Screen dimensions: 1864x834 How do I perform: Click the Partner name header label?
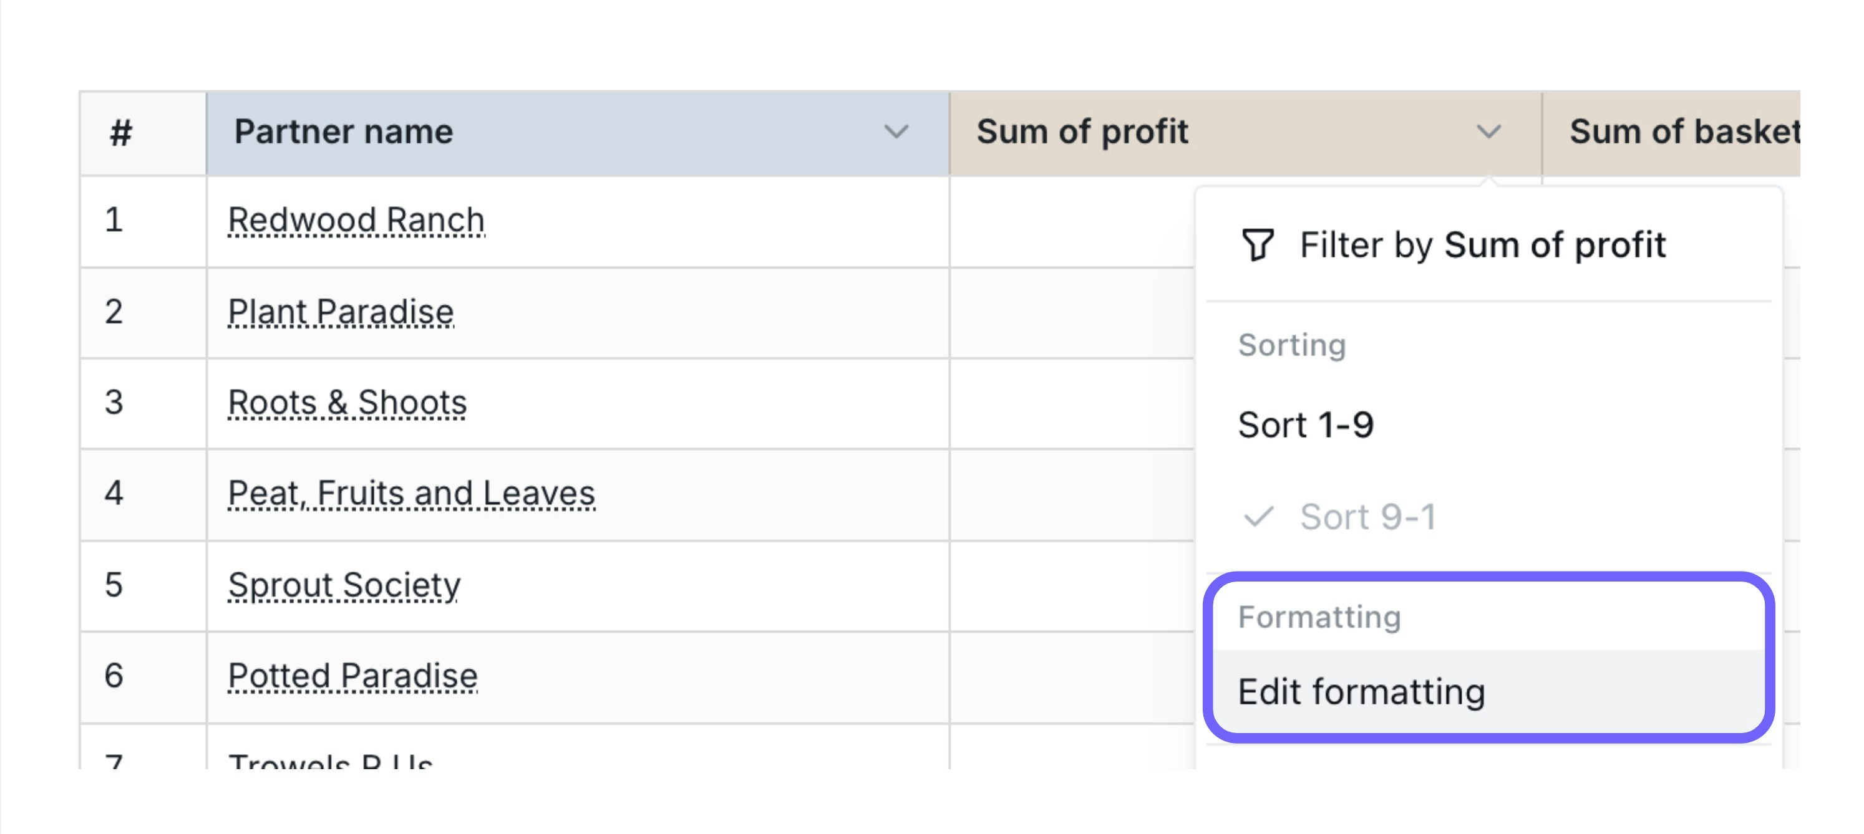(344, 132)
